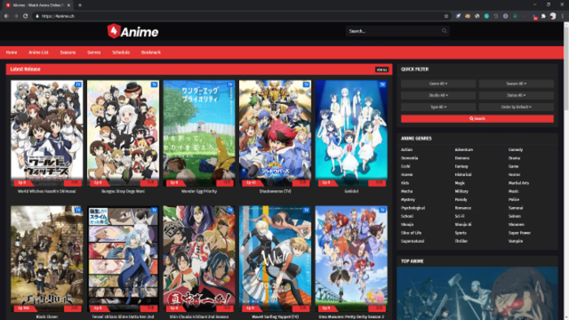Image resolution: width=569 pixels, height=320 pixels.
Task: Go back to the previous page
Action: [7, 16]
